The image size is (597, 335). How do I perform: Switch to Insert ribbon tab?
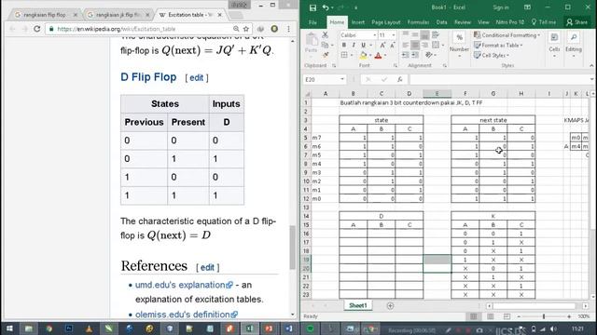tap(358, 22)
